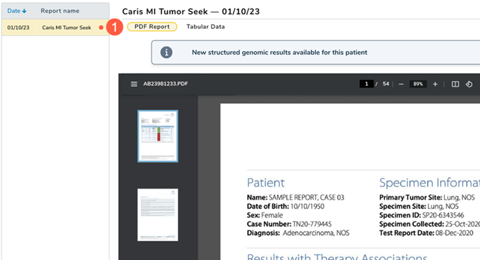Viewport: 480px width, 260px height.
Task: Select the PDF Report tab
Action: pos(152,27)
